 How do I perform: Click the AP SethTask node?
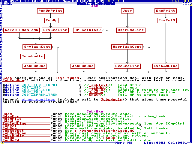88,30
